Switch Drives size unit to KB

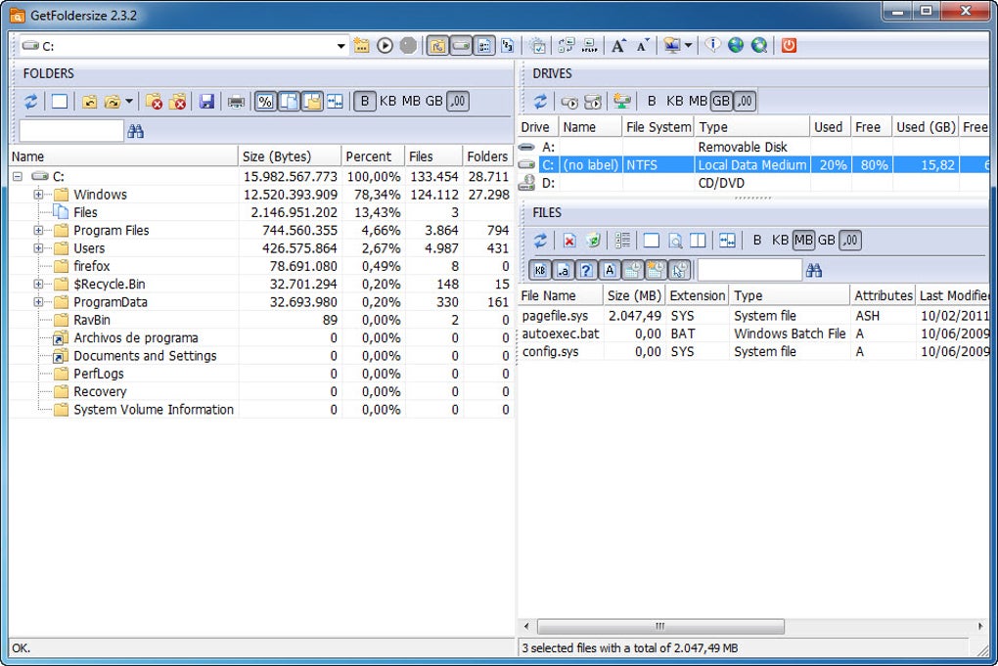675,101
